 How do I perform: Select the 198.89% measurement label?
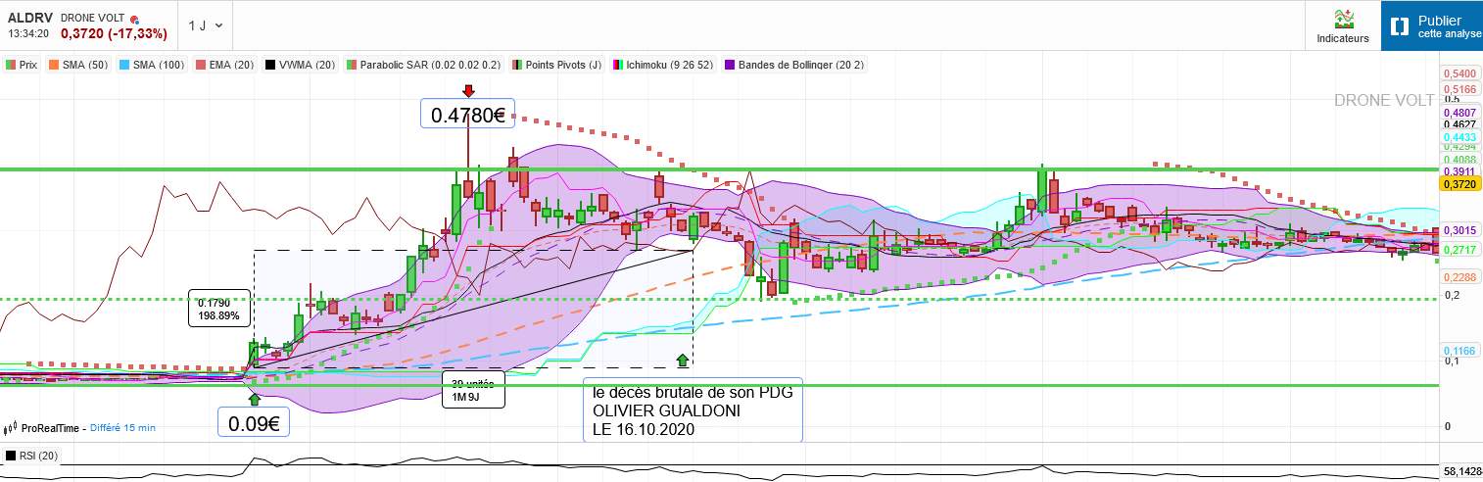(219, 316)
